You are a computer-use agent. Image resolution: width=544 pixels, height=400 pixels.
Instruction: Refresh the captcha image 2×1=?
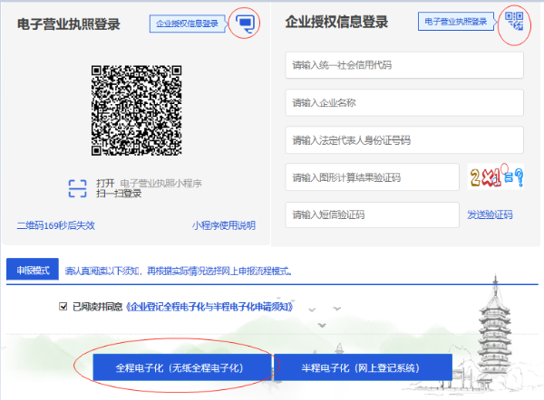pyautogui.click(x=496, y=176)
